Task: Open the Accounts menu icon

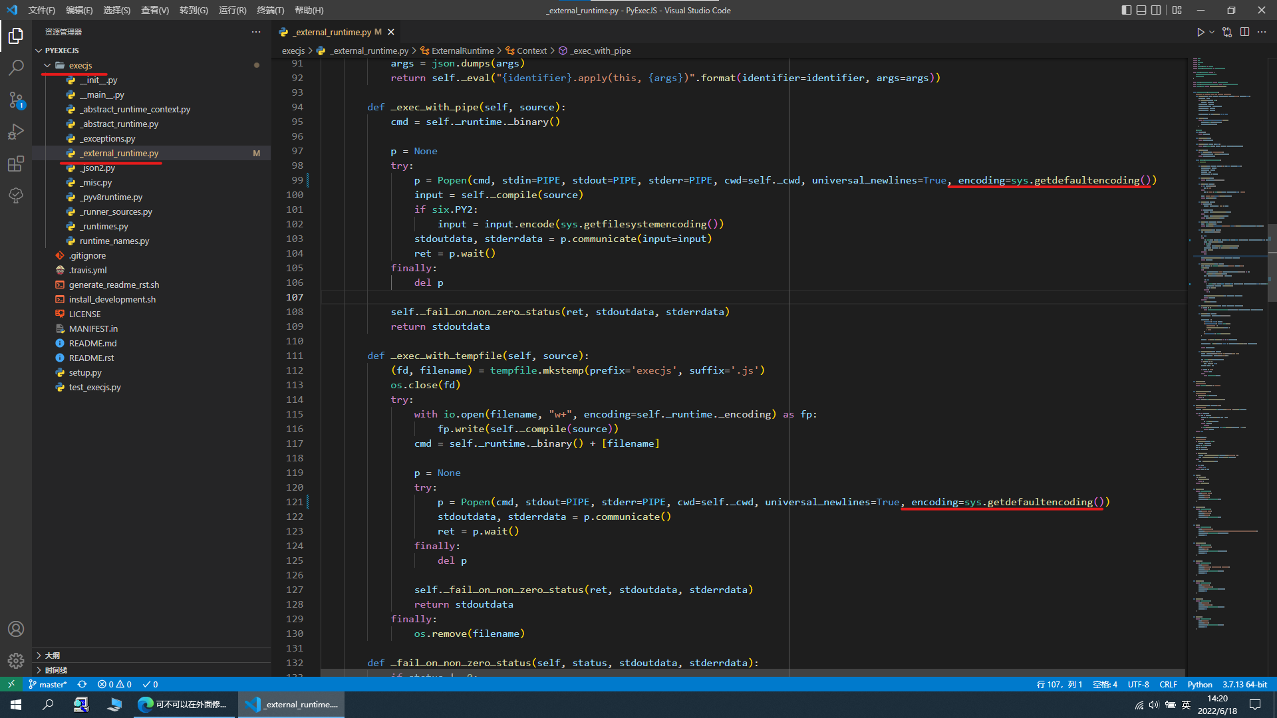Action: (x=16, y=629)
